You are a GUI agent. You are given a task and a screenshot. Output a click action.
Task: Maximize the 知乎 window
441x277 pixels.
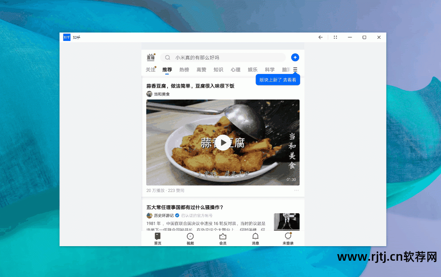click(x=364, y=37)
